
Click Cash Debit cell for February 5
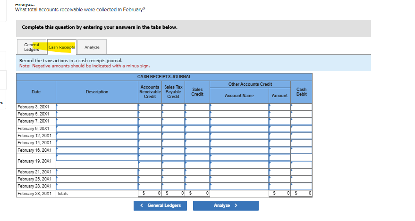pyautogui.click(x=301, y=114)
